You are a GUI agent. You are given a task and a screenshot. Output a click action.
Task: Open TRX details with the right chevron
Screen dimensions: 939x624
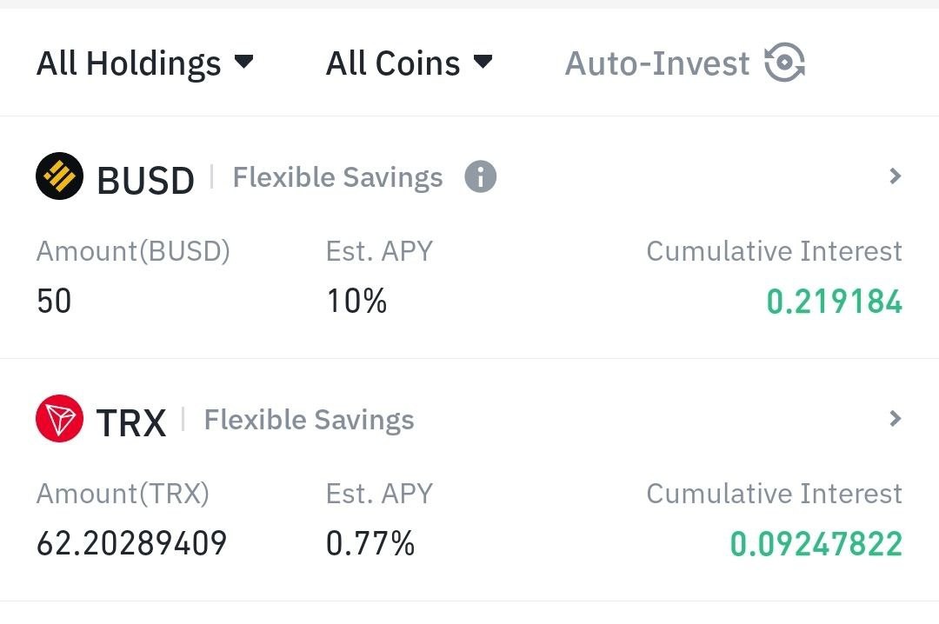[x=896, y=419]
